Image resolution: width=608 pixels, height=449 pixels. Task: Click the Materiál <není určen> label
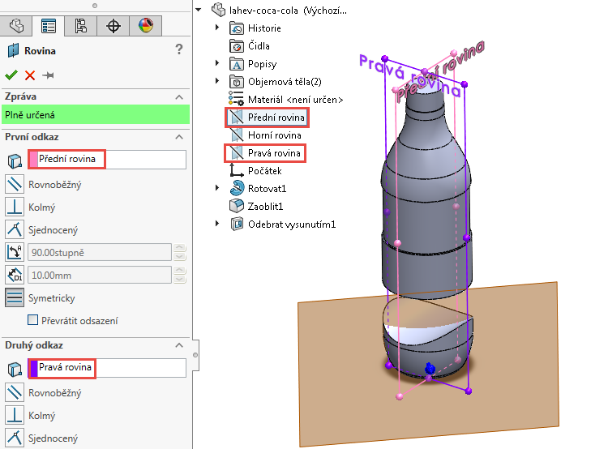coord(295,100)
